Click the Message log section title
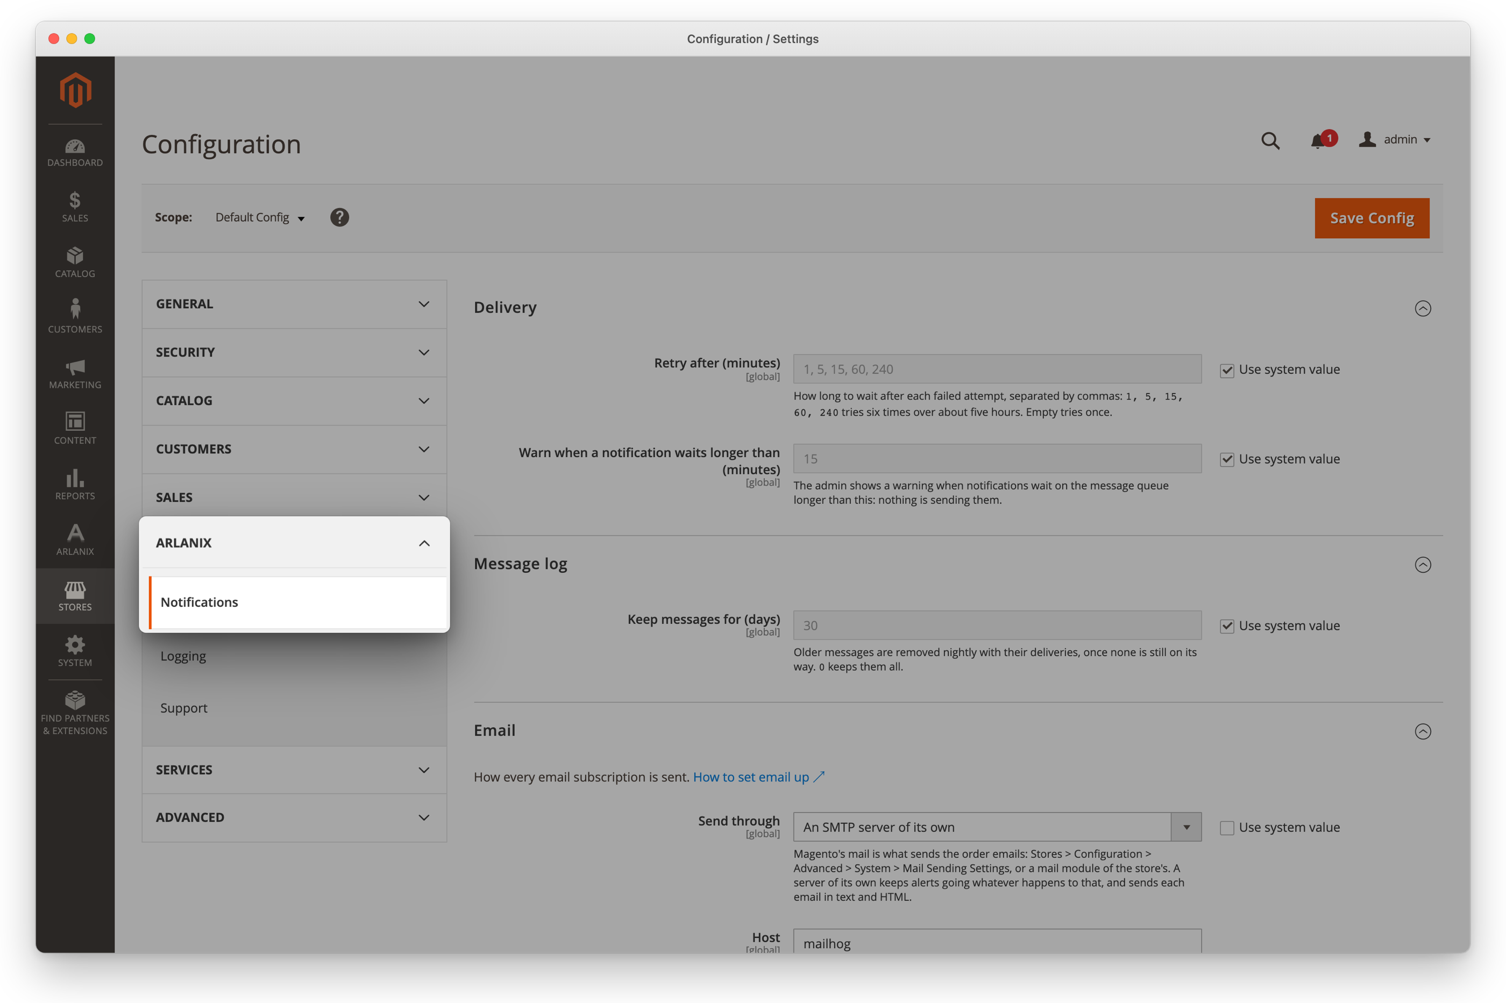 coord(520,564)
